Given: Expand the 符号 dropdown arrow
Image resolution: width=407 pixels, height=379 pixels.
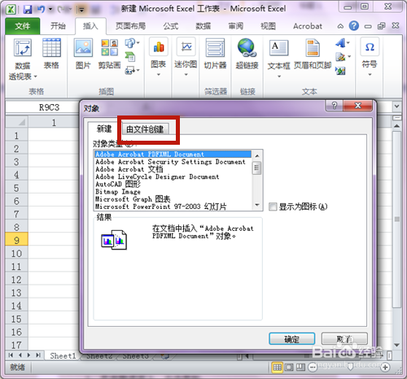Looking at the screenshot, I should coord(370,74).
